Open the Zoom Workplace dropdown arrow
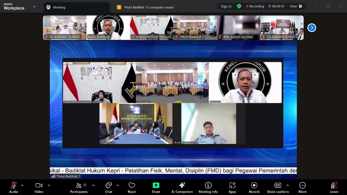347x195 pixels. coord(34,7)
